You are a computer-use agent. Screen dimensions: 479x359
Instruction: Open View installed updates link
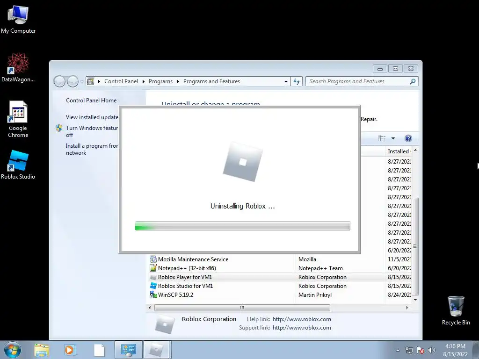[92, 117]
